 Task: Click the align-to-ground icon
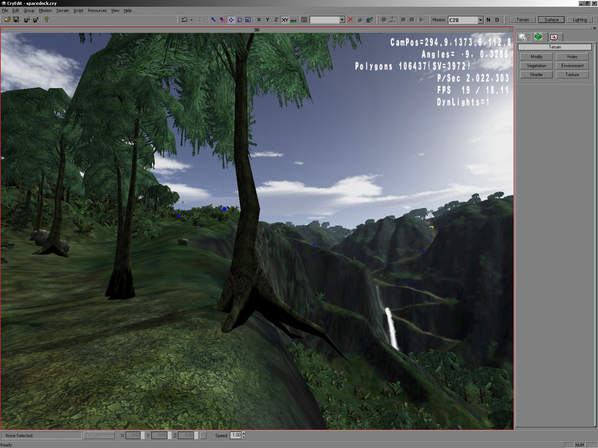coord(392,20)
